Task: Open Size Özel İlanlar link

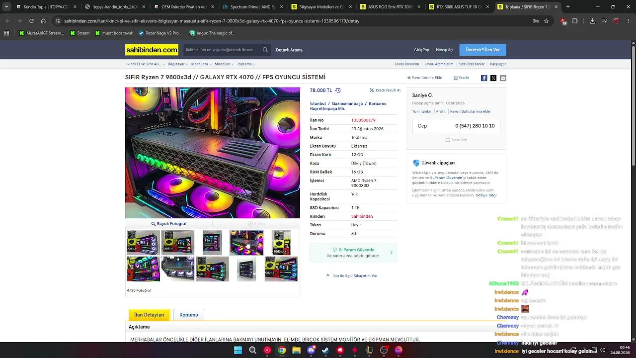Action: [472, 64]
